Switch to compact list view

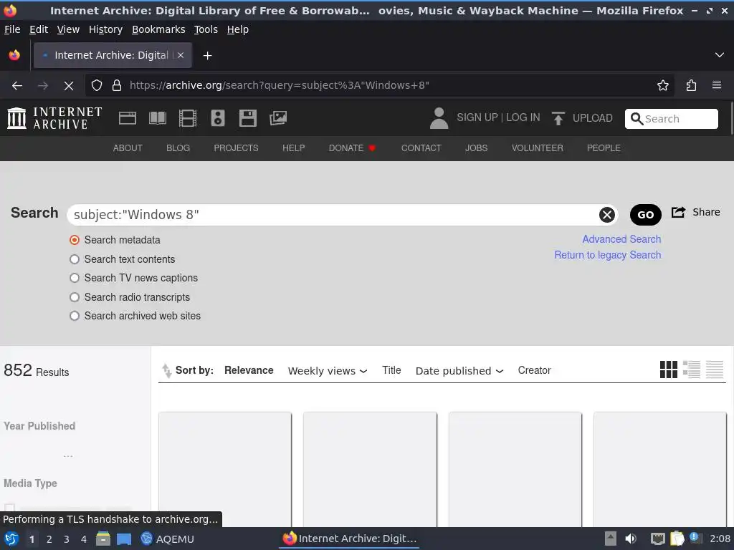pyautogui.click(x=715, y=370)
